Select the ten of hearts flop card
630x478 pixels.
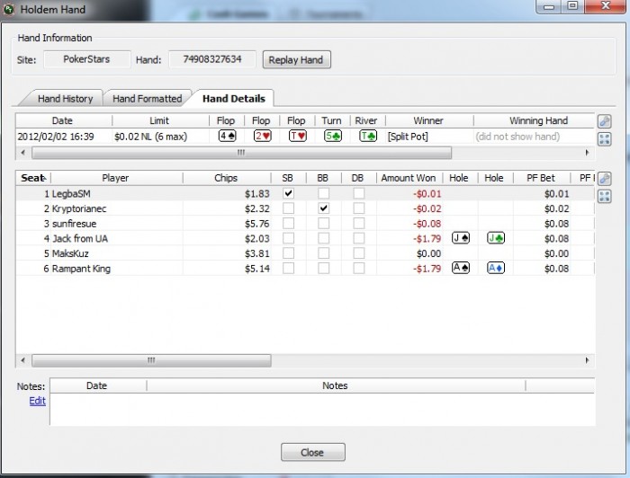pos(298,136)
